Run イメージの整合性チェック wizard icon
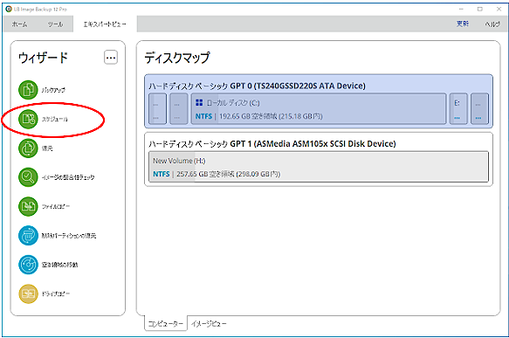 28,177
